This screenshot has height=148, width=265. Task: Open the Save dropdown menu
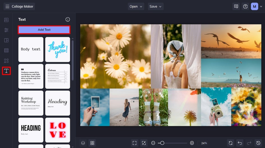[x=156, y=6]
